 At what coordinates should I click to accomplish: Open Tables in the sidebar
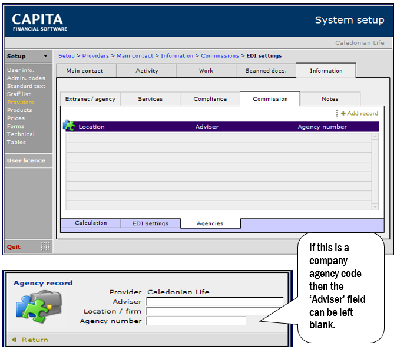tap(16, 142)
